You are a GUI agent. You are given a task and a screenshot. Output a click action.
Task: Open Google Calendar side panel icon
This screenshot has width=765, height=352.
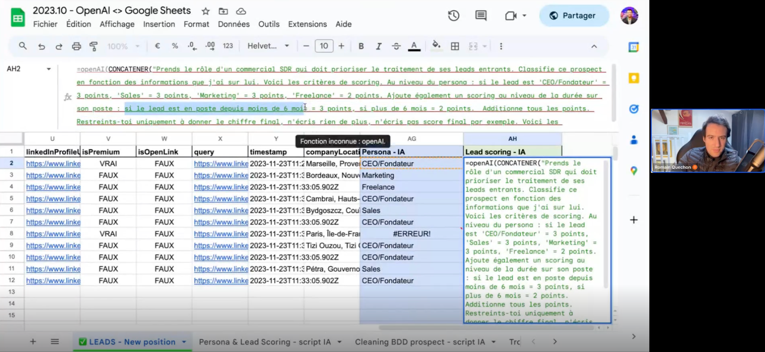pos(633,47)
